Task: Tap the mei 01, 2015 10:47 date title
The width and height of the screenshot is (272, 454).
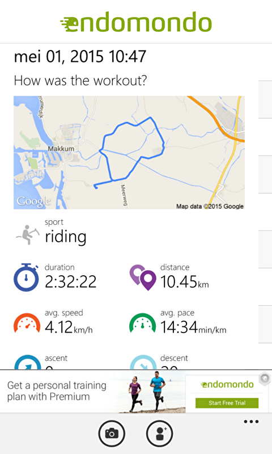Action: pyautogui.click(x=80, y=56)
